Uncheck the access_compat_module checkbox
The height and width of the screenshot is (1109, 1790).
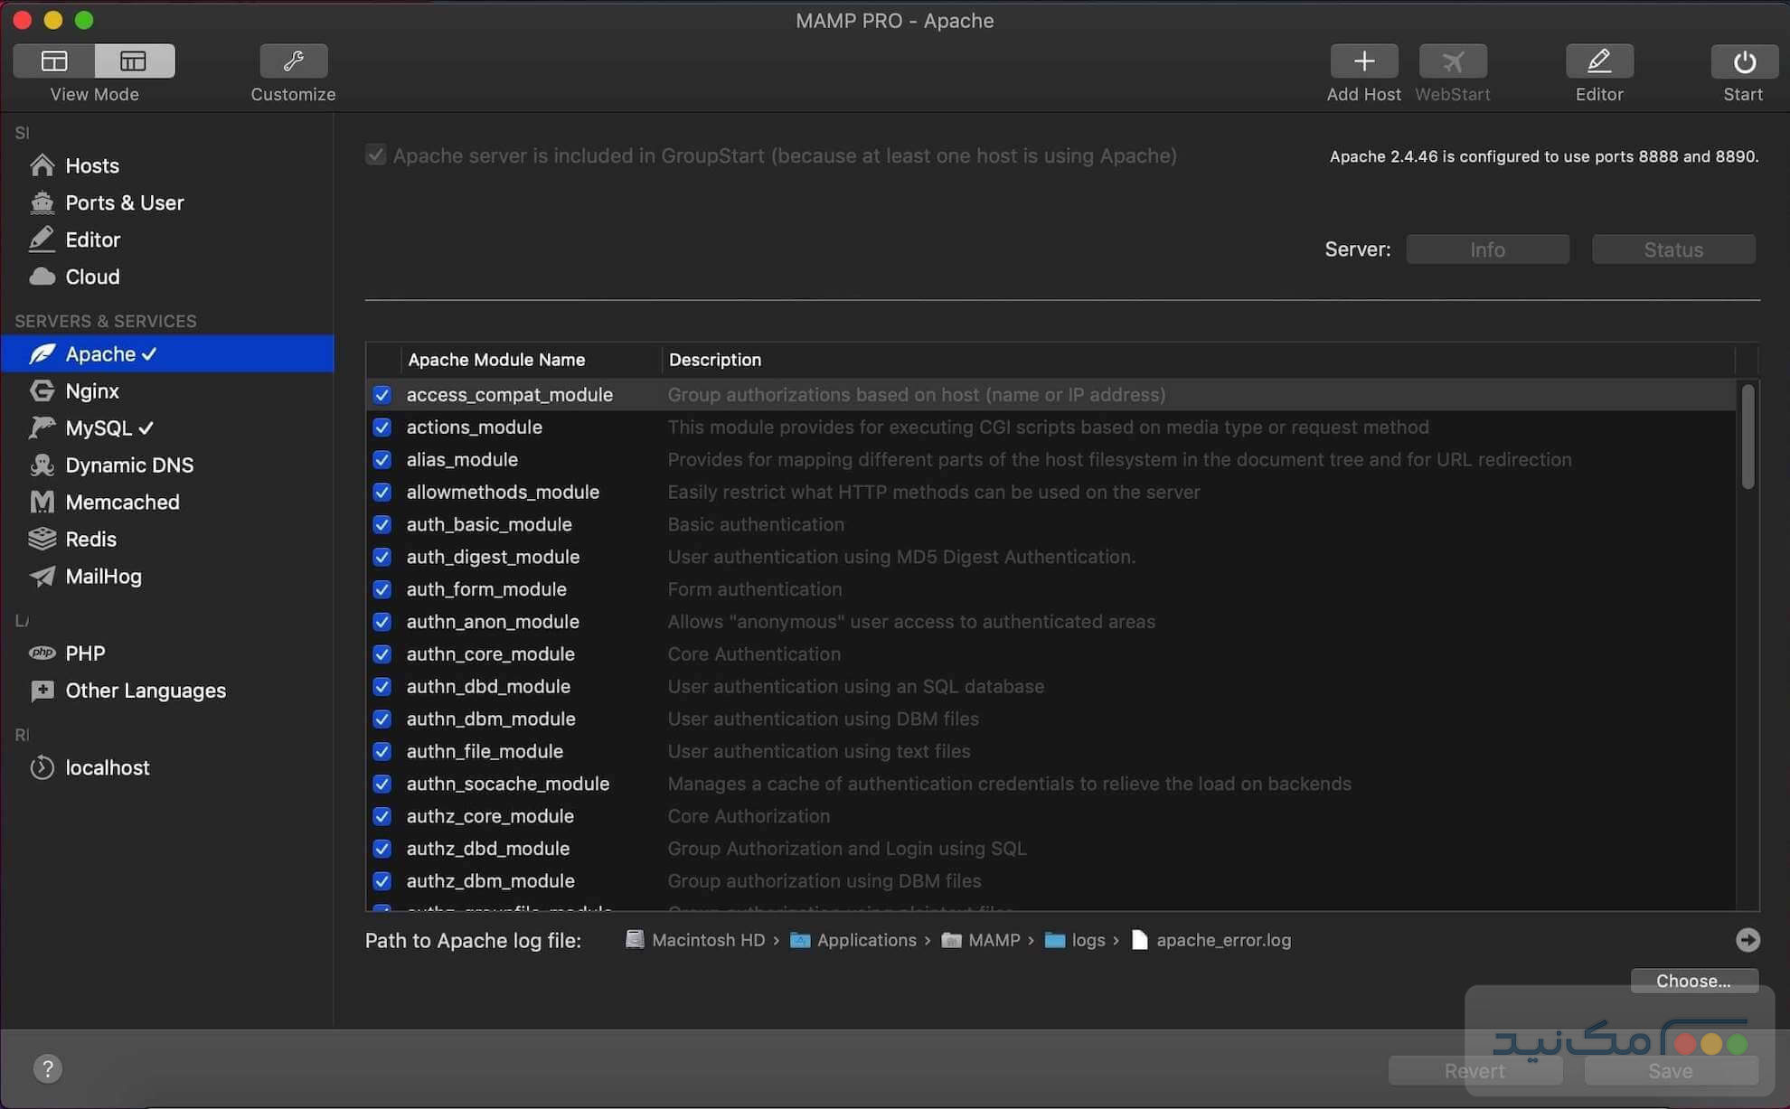coord(382,395)
